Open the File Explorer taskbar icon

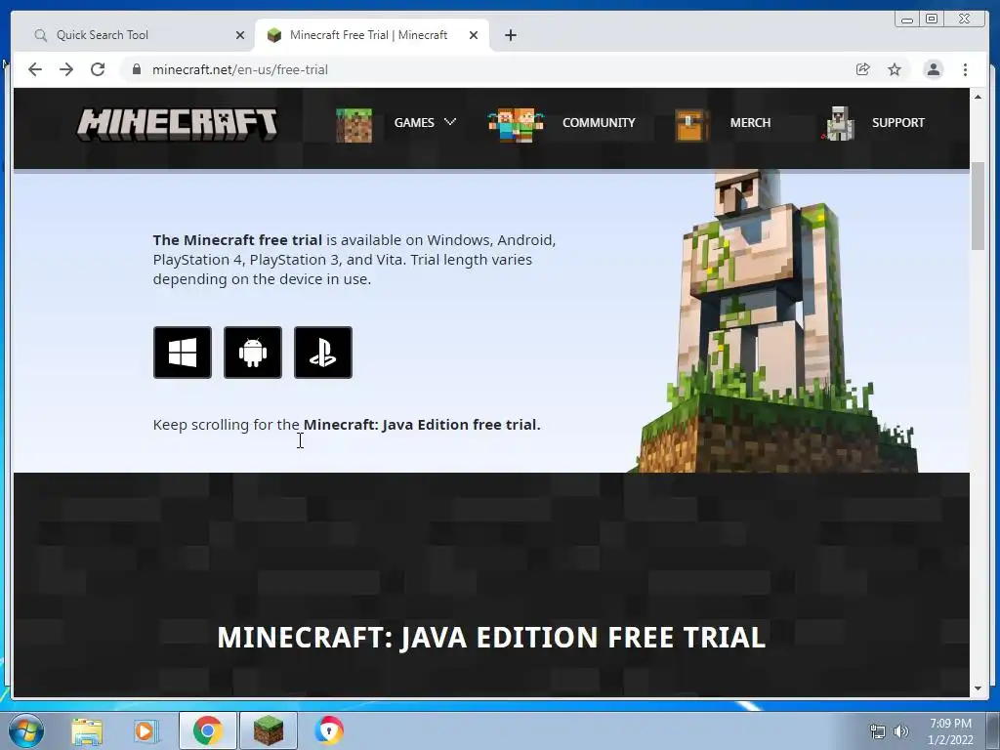point(87,730)
